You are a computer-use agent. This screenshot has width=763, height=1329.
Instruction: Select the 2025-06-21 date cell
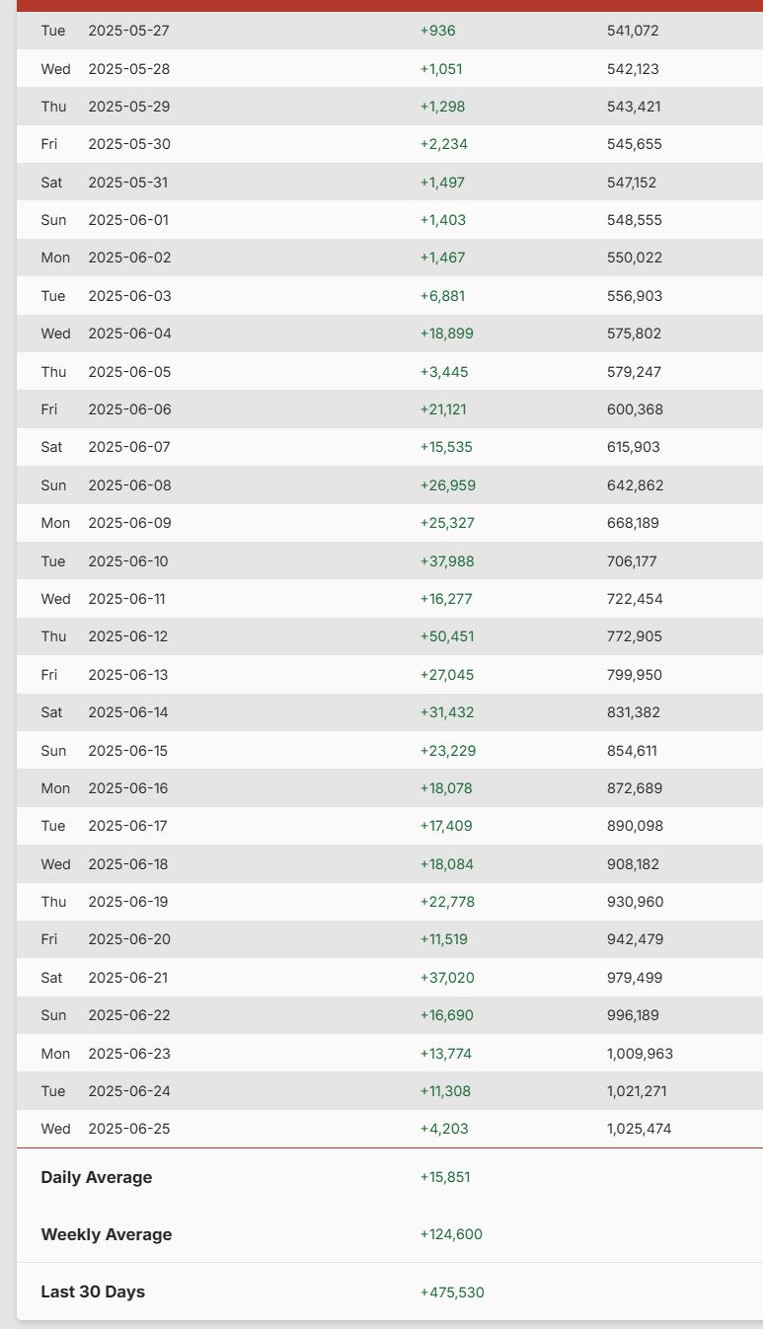pyautogui.click(x=128, y=978)
